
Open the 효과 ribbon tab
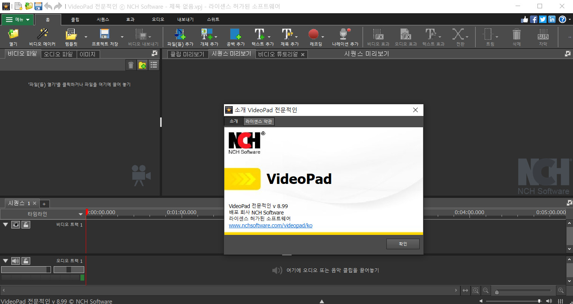point(130,20)
